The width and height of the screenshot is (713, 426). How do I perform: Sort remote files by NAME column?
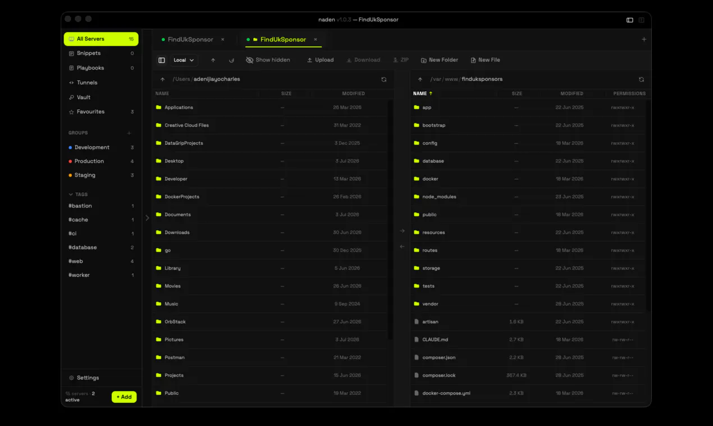click(423, 94)
